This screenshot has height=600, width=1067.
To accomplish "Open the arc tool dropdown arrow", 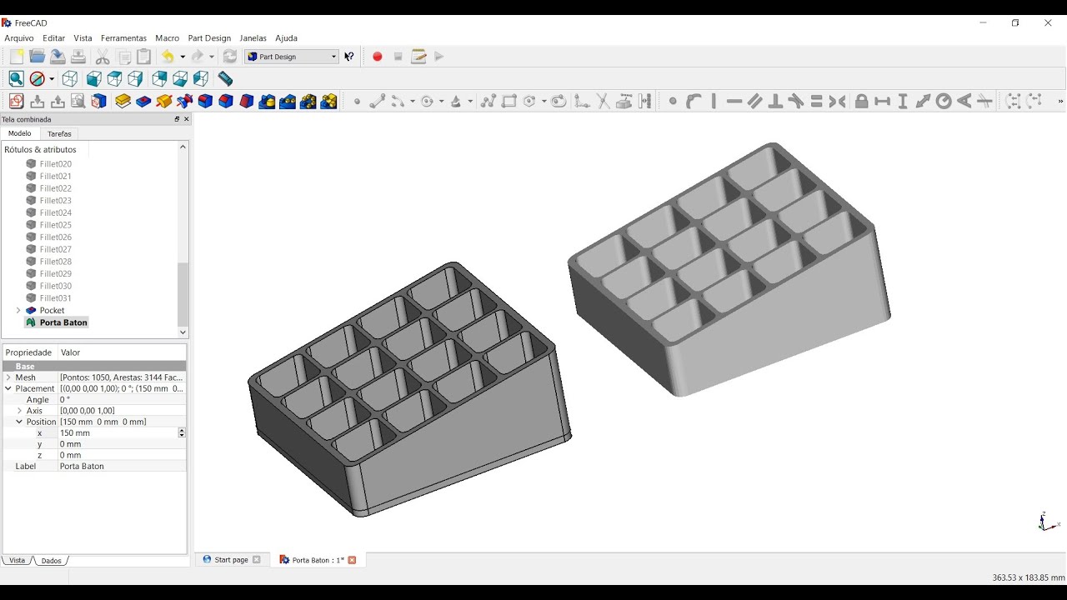I will (x=413, y=102).
